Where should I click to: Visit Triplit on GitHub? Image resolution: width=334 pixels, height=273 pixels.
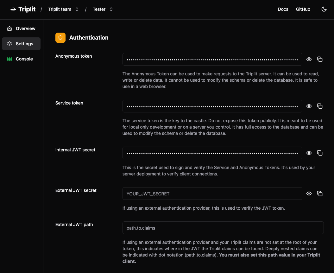coord(303,9)
